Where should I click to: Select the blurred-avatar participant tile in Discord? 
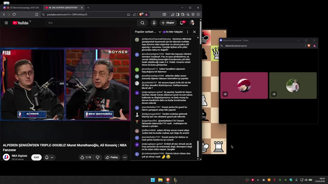pyautogui.click(x=293, y=85)
